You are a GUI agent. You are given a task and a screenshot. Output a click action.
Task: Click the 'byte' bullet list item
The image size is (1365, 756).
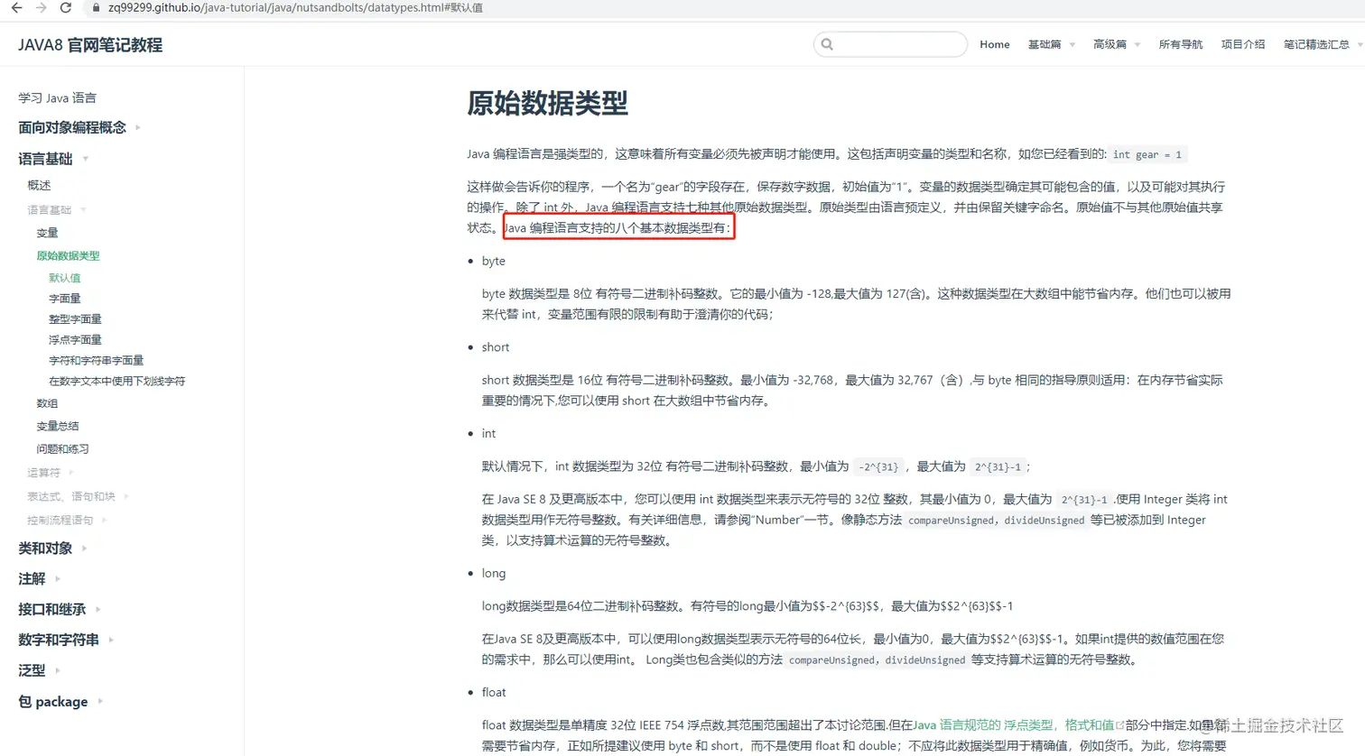[x=494, y=261]
